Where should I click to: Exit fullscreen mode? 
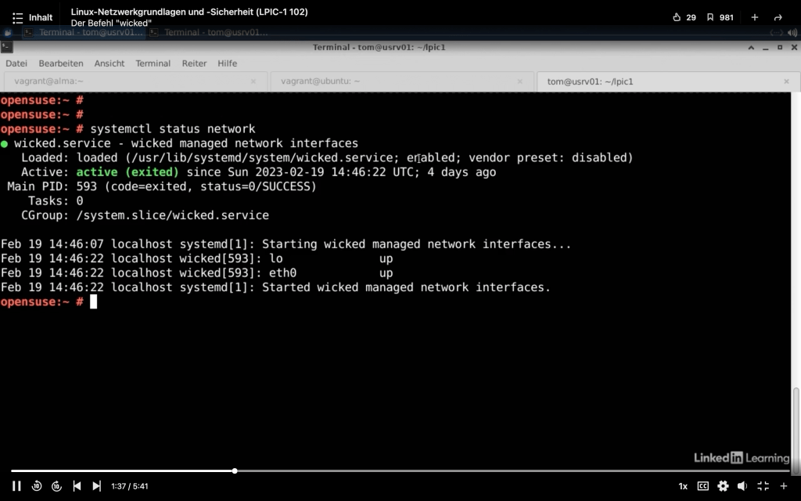click(x=763, y=486)
